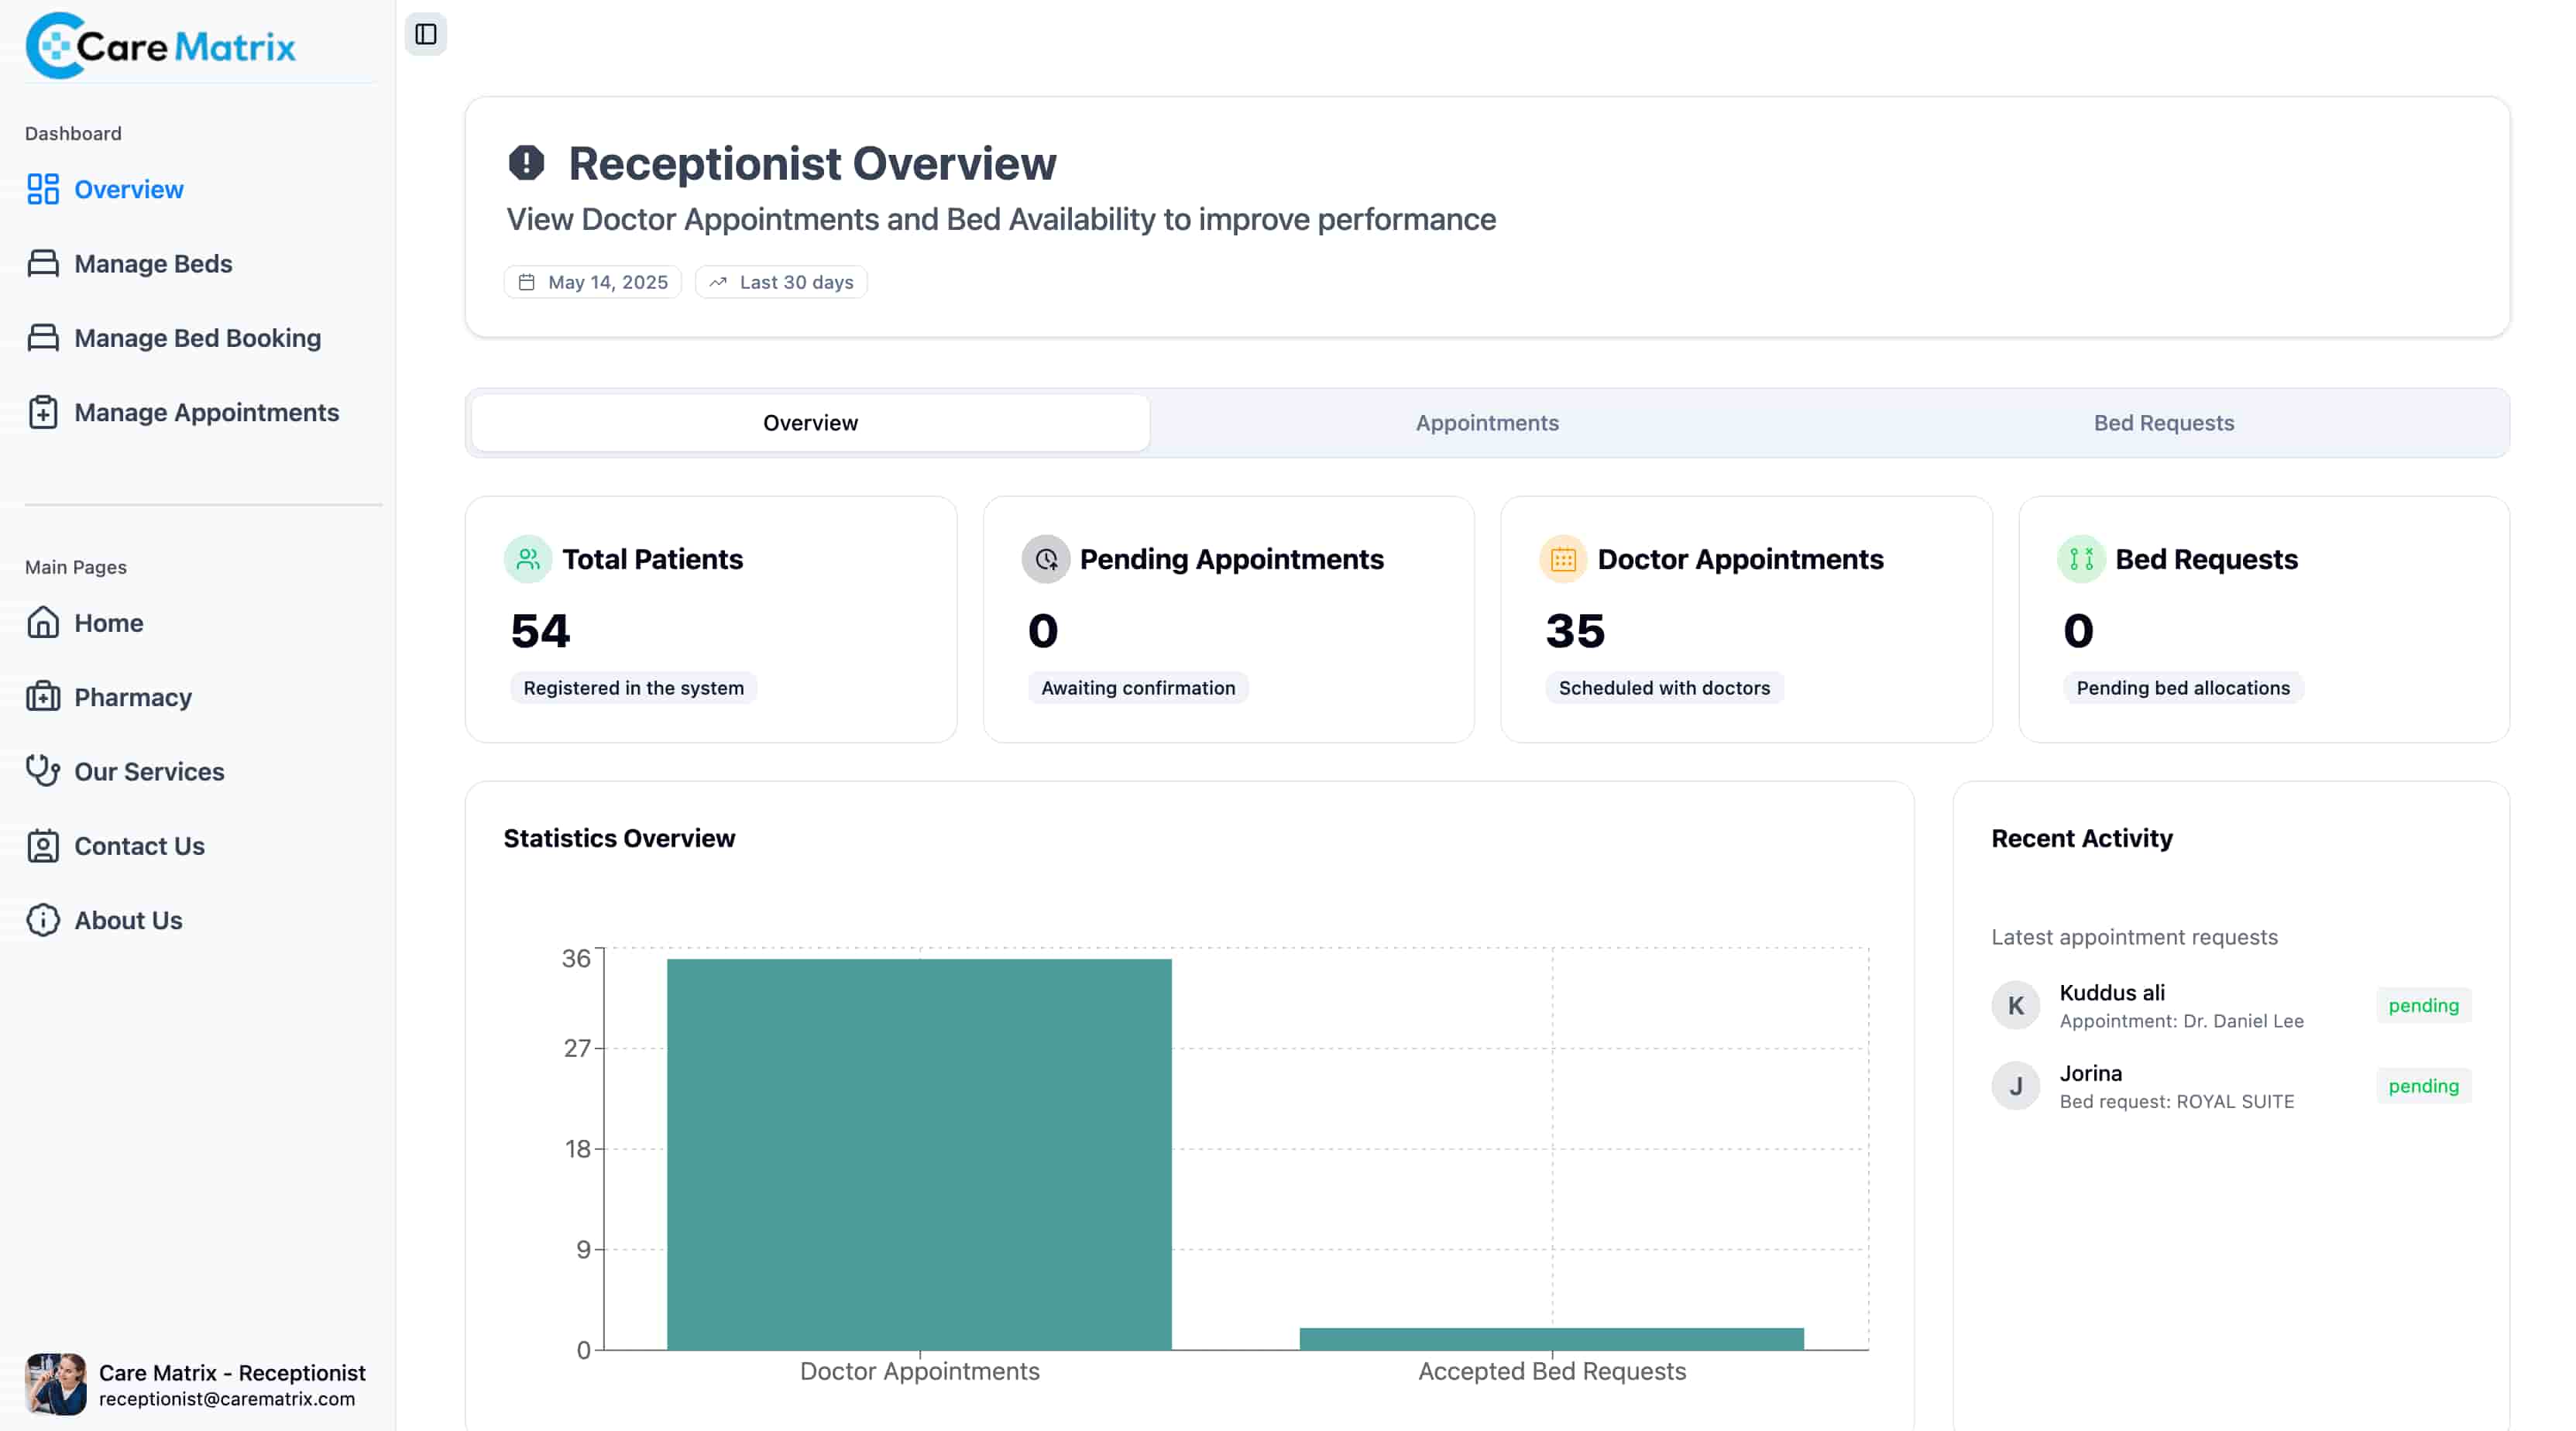The height and width of the screenshot is (1431, 2576).
Task: Toggle the sidebar collapse button
Action: point(425,34)
